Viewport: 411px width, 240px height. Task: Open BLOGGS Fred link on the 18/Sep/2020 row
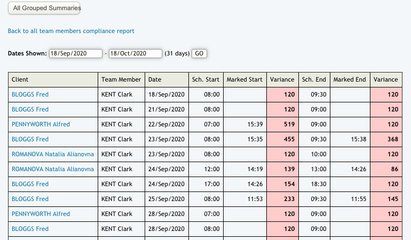coord(30,94)
